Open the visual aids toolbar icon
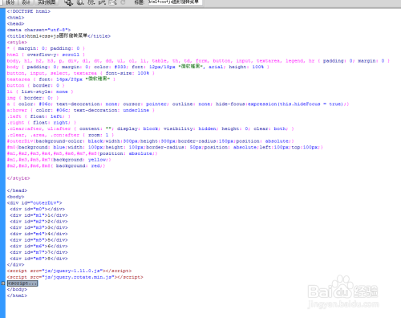This screenshot has width=401, height=318. click(112, 2)
